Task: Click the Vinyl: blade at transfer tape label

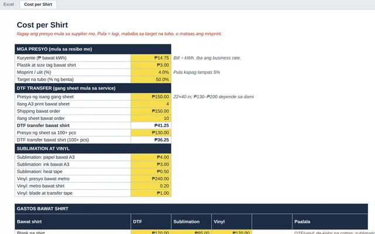Action: click(45, 193)
